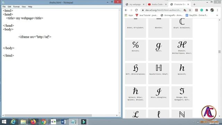Open the Chrome three-dot menu
Screen dimensions: 222x125
217,10
